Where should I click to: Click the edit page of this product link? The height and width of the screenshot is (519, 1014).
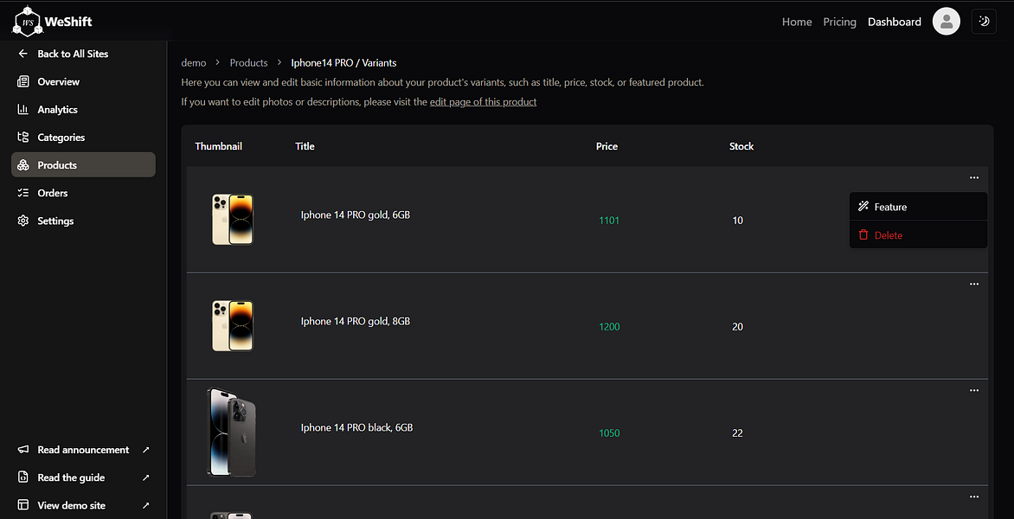pyautogui.click(x=483, y=102)
